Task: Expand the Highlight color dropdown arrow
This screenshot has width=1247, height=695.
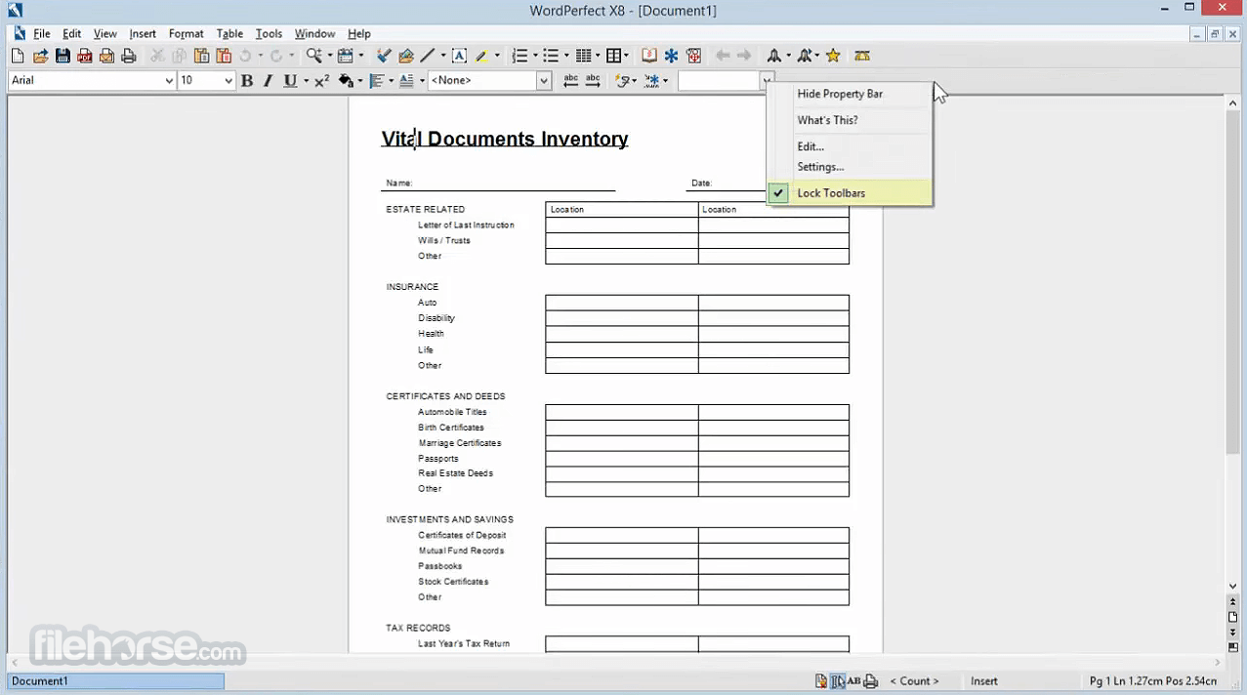Action: (x=496, y=57)
